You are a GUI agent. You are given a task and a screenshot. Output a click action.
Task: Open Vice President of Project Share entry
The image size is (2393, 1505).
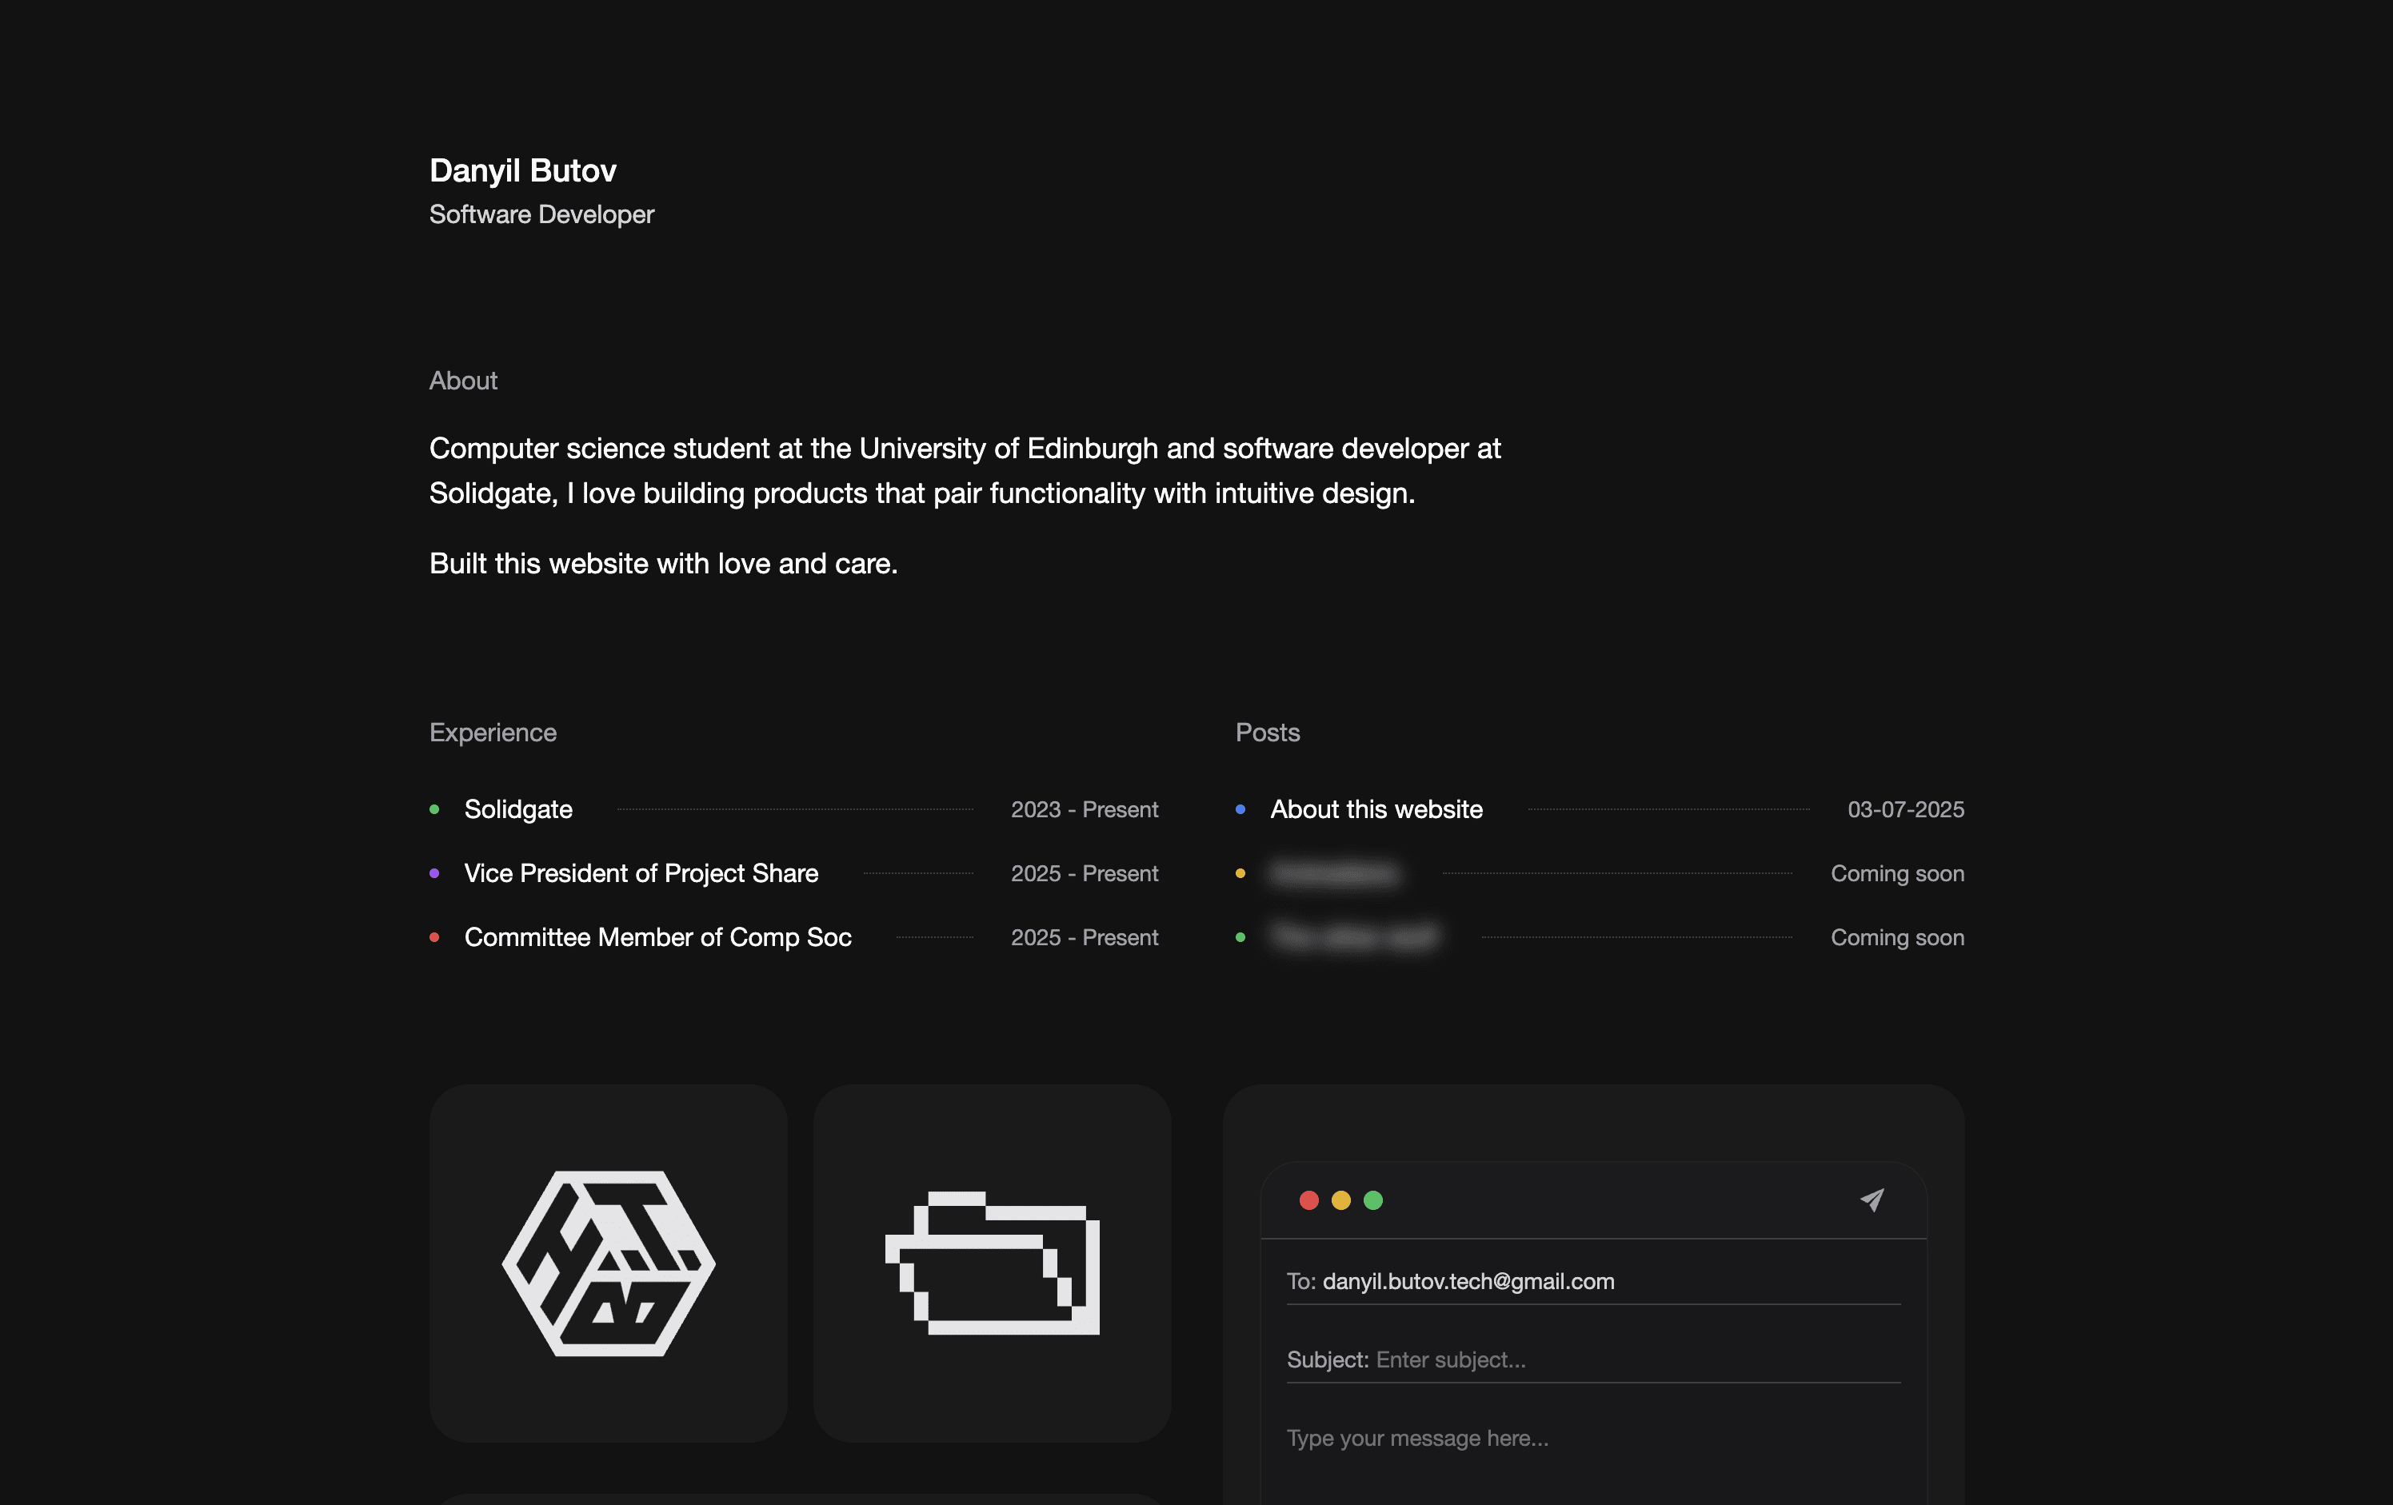click(x=641, y=873)
